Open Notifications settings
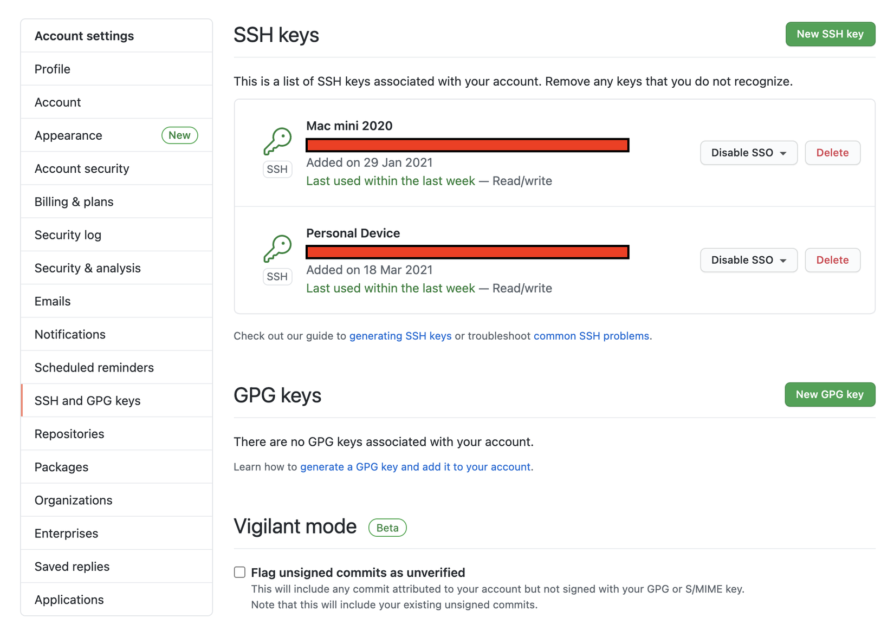The width and height of the screenshot is (894, 618). coord(70,335)
